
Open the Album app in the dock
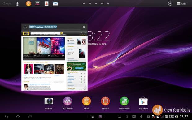(x=86, y=103)
